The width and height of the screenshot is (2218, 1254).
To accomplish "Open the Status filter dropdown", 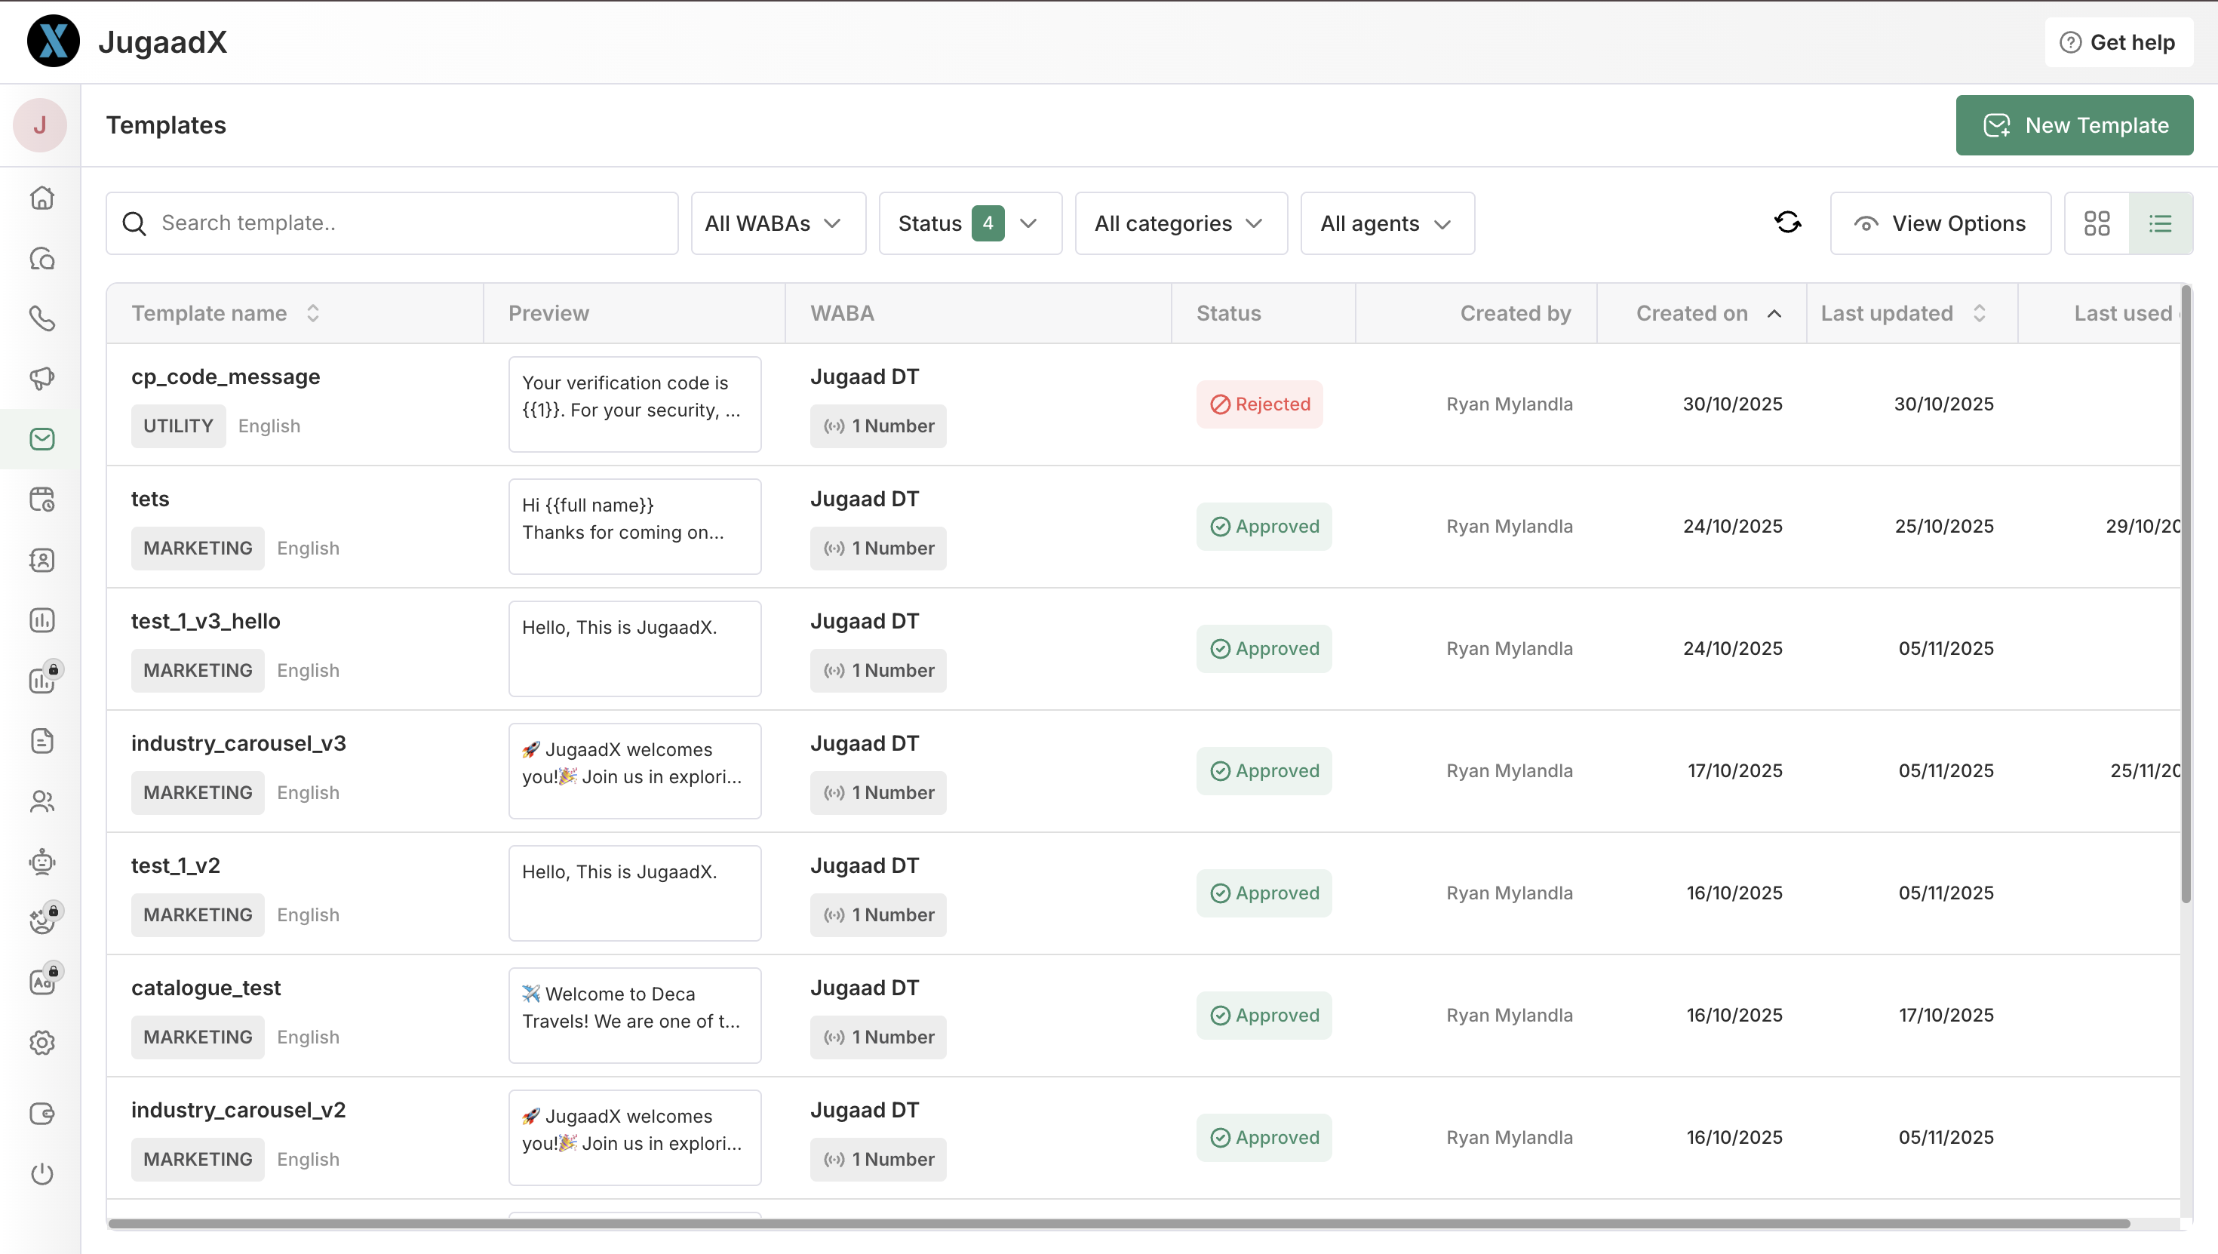I will pyautogui.click(x=969, y=223).
